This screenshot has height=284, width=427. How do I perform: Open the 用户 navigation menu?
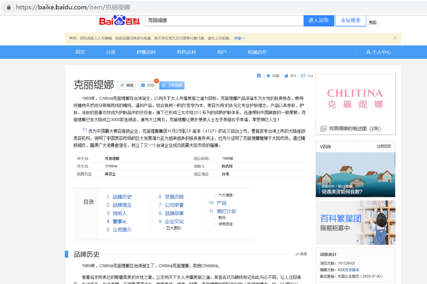[222, 52]
